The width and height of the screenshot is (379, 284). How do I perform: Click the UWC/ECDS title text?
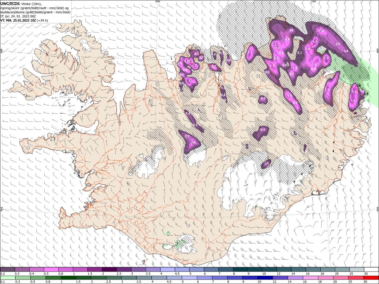(10, 4)
